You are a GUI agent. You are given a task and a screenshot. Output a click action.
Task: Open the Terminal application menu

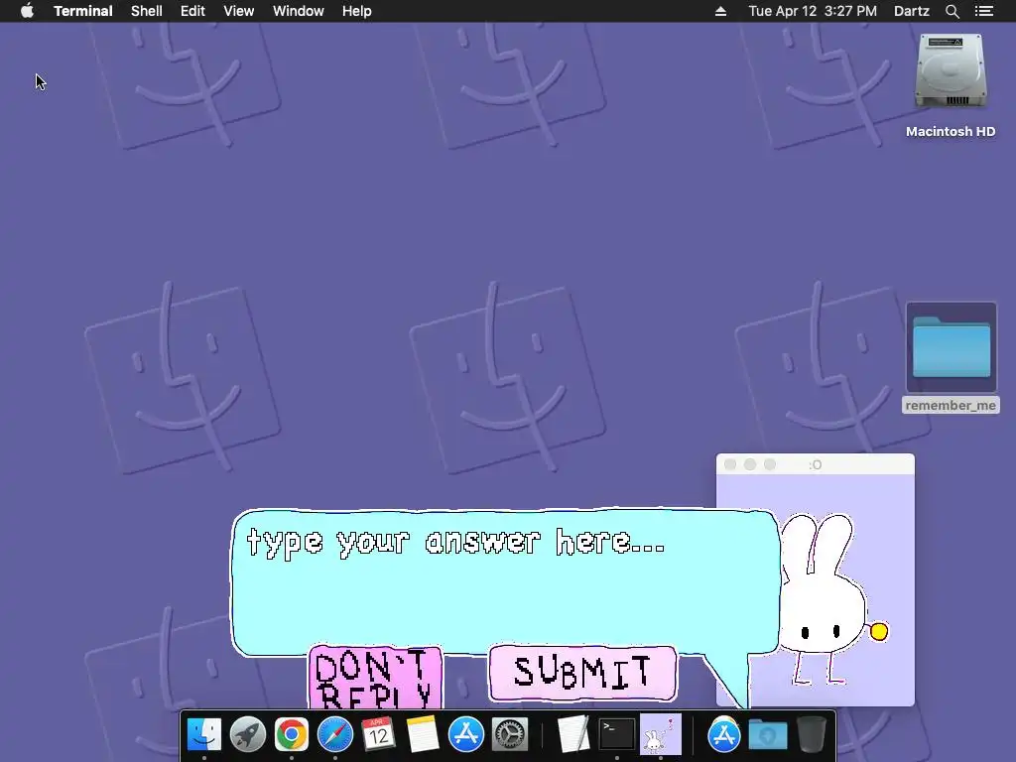click(83, 11)
